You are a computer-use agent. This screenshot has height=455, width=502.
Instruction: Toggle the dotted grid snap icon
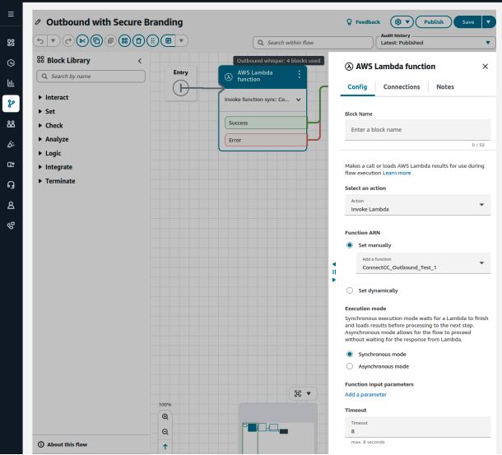click(x=153, y=40)
